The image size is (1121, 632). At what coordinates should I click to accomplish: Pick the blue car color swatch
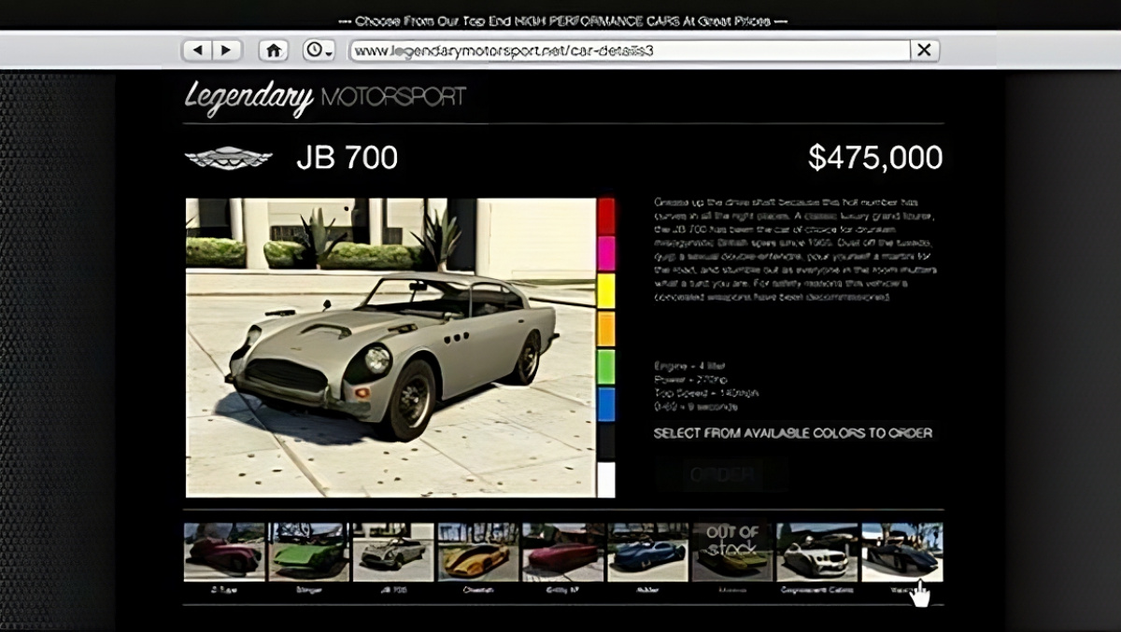tap(606, 405)
